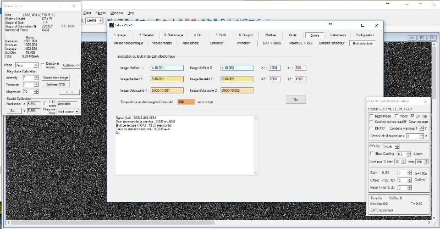Viewport: 440px width, 229px height.
Task: Click the zoom magnifier icon beside 100%
Action: [82, 21]
